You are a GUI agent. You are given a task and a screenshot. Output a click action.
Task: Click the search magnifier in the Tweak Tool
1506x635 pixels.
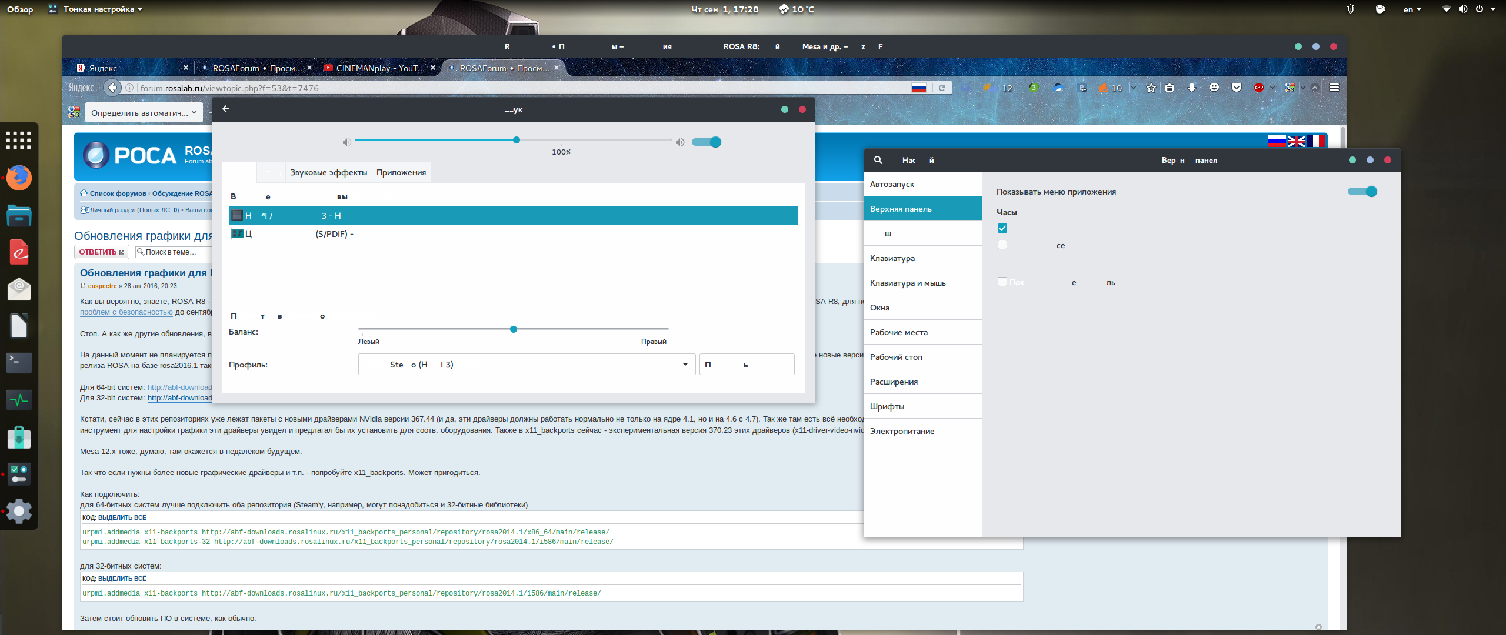[878, 160]
